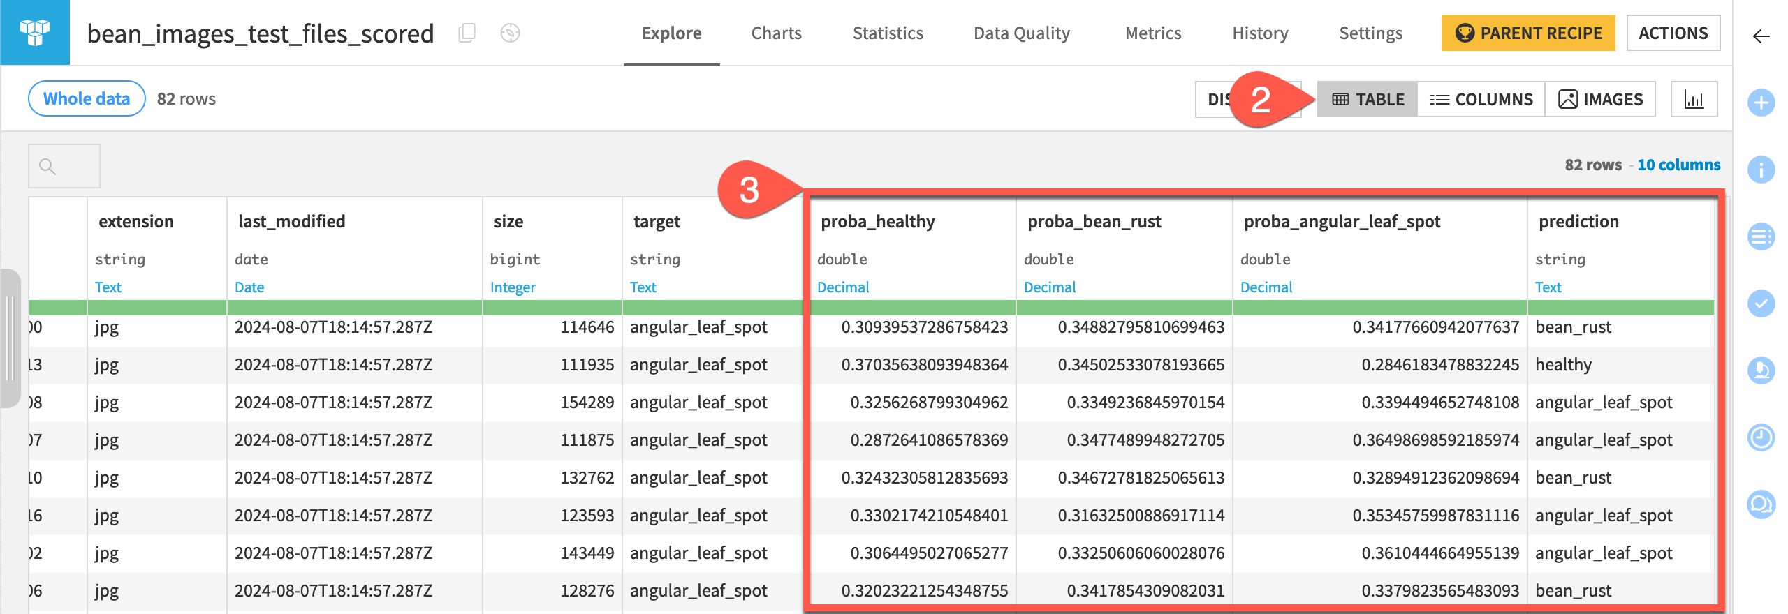The height and width of the screenshot is (614, 1788).
Task: Open the Metrics tab
Action: click(x=1153, y=33)
